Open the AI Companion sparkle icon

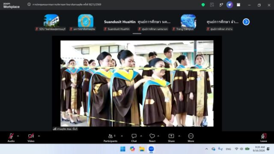(x=229, y=5)
